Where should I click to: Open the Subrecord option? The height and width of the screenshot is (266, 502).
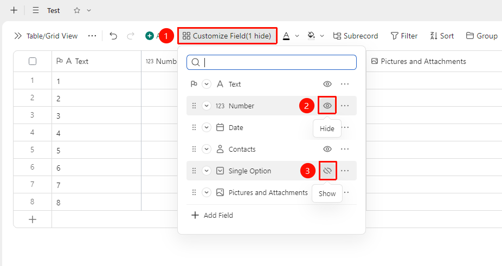356,36
